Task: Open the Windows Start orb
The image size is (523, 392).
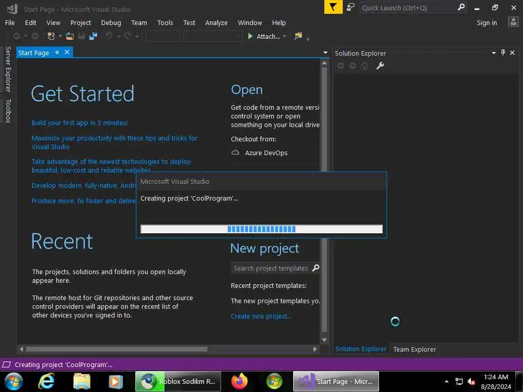Action: tap(14, 381)
